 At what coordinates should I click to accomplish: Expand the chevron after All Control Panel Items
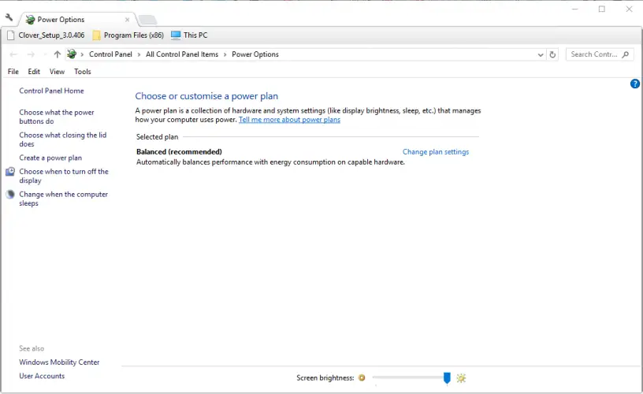point(225,54)
